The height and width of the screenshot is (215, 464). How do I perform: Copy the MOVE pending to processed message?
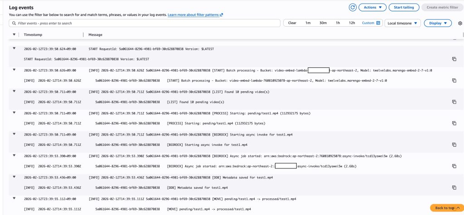(454, 208)
